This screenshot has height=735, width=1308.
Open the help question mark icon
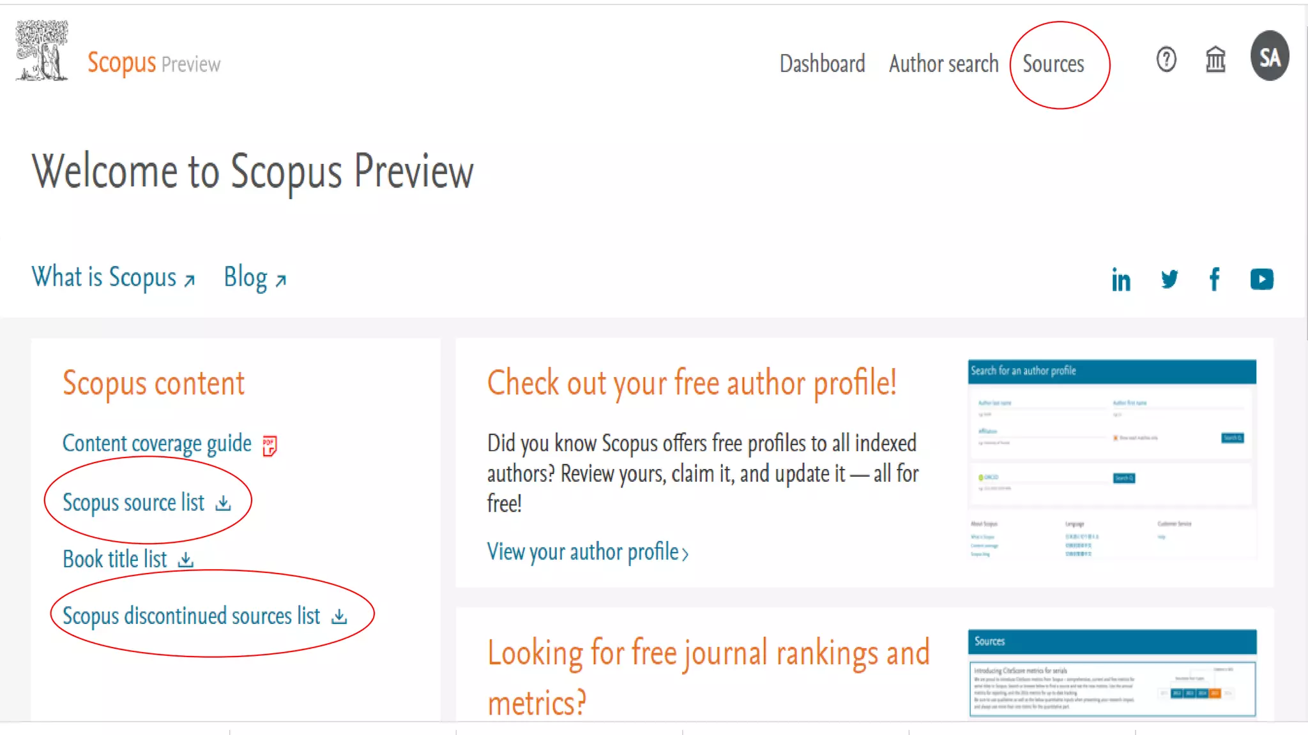click(1166, 60)
